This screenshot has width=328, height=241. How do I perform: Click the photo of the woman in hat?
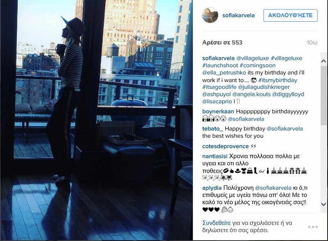(x=96, y=120)
